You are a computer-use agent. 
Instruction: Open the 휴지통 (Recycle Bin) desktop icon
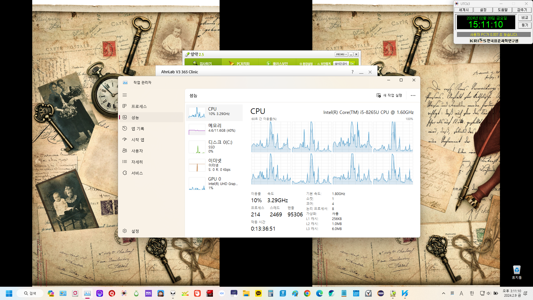[x=517, y=272]
